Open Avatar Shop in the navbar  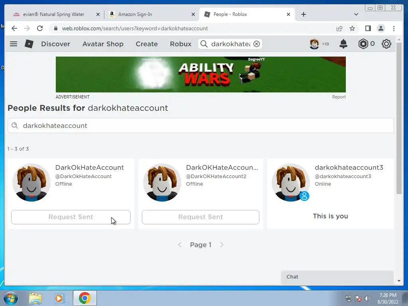[x=103, y=44]
